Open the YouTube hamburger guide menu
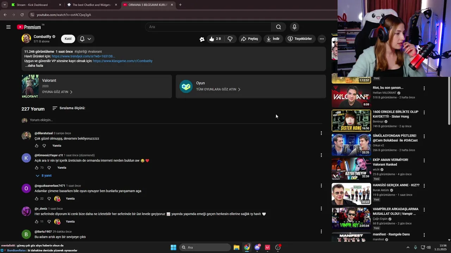The width and height of the screenshot is (451, 253). pyautogui.click(x=8, y=27)
